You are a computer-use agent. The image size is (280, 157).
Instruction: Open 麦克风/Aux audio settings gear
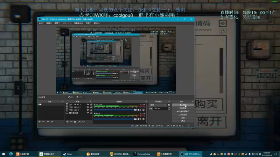[x=143, y=110]
